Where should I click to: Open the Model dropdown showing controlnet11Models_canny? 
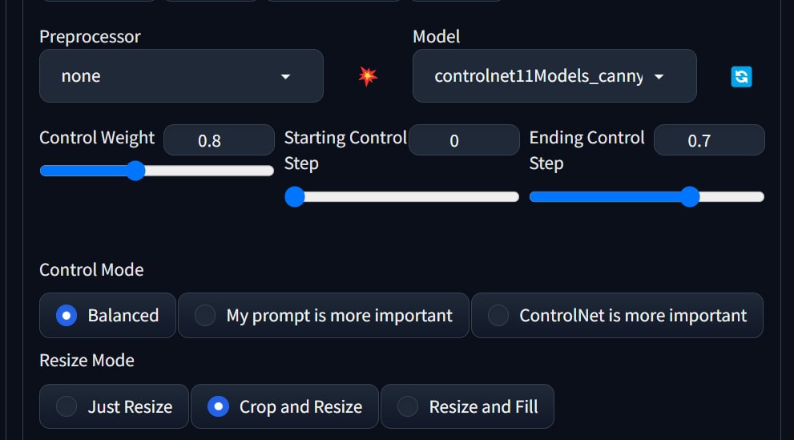[x=554, y=76]
